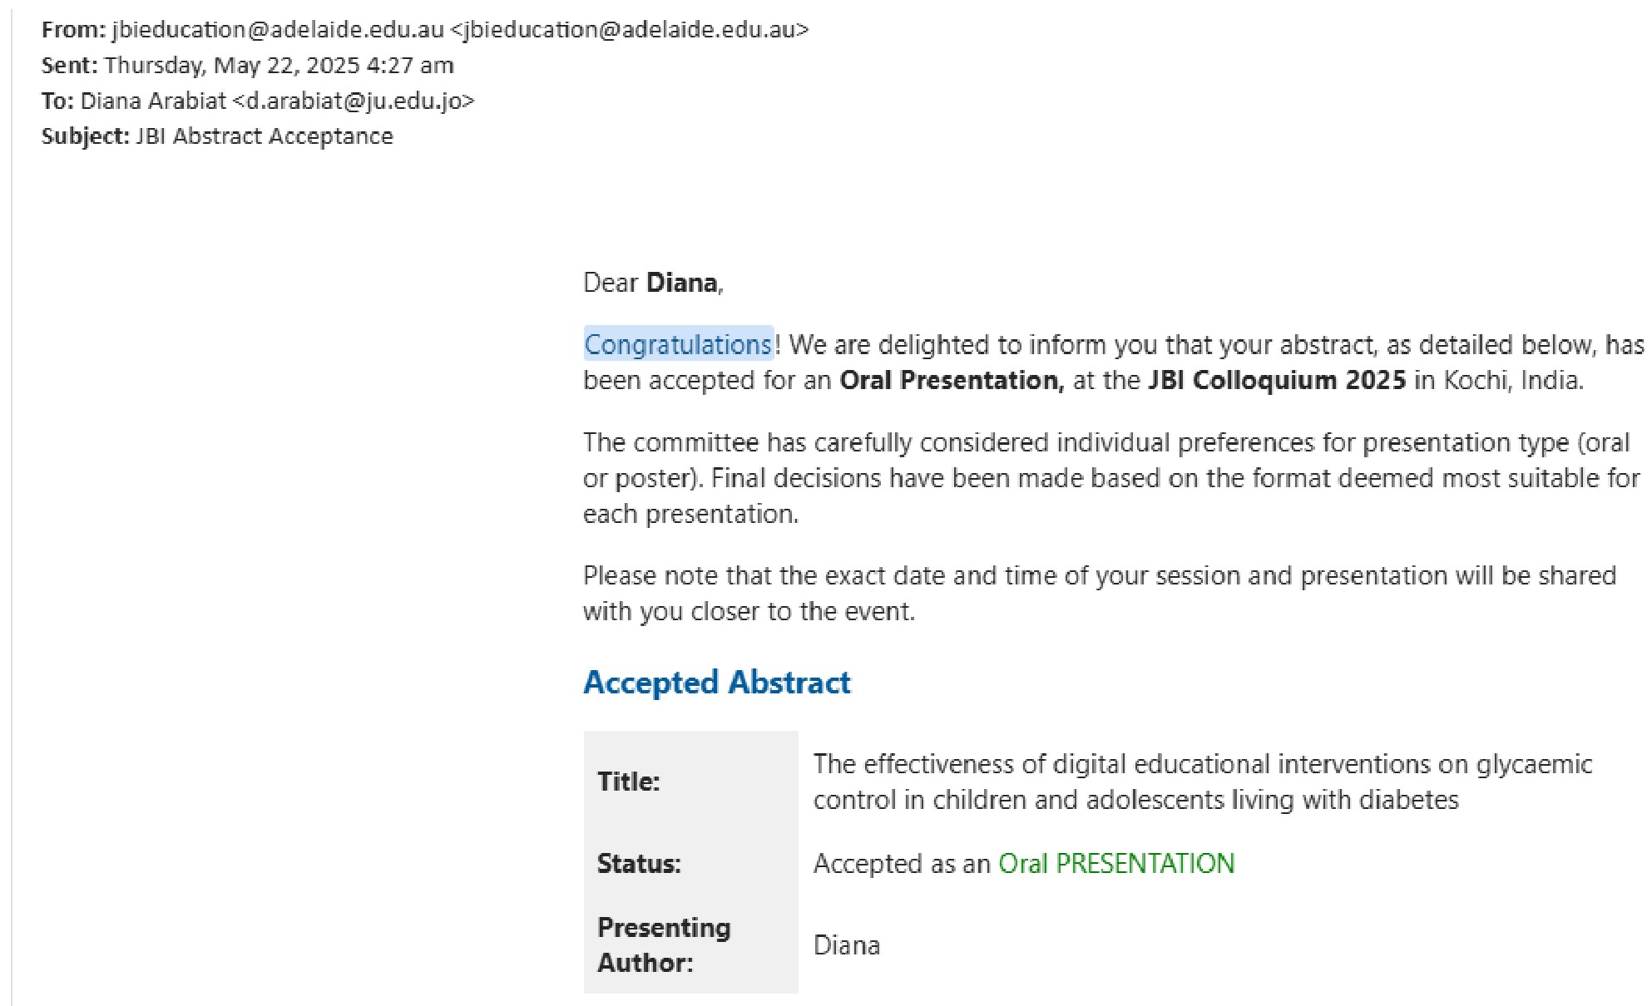Viewport: 1652px width, 1006px height.
Task: Click the text Kochi, India
Action: 1511,381
